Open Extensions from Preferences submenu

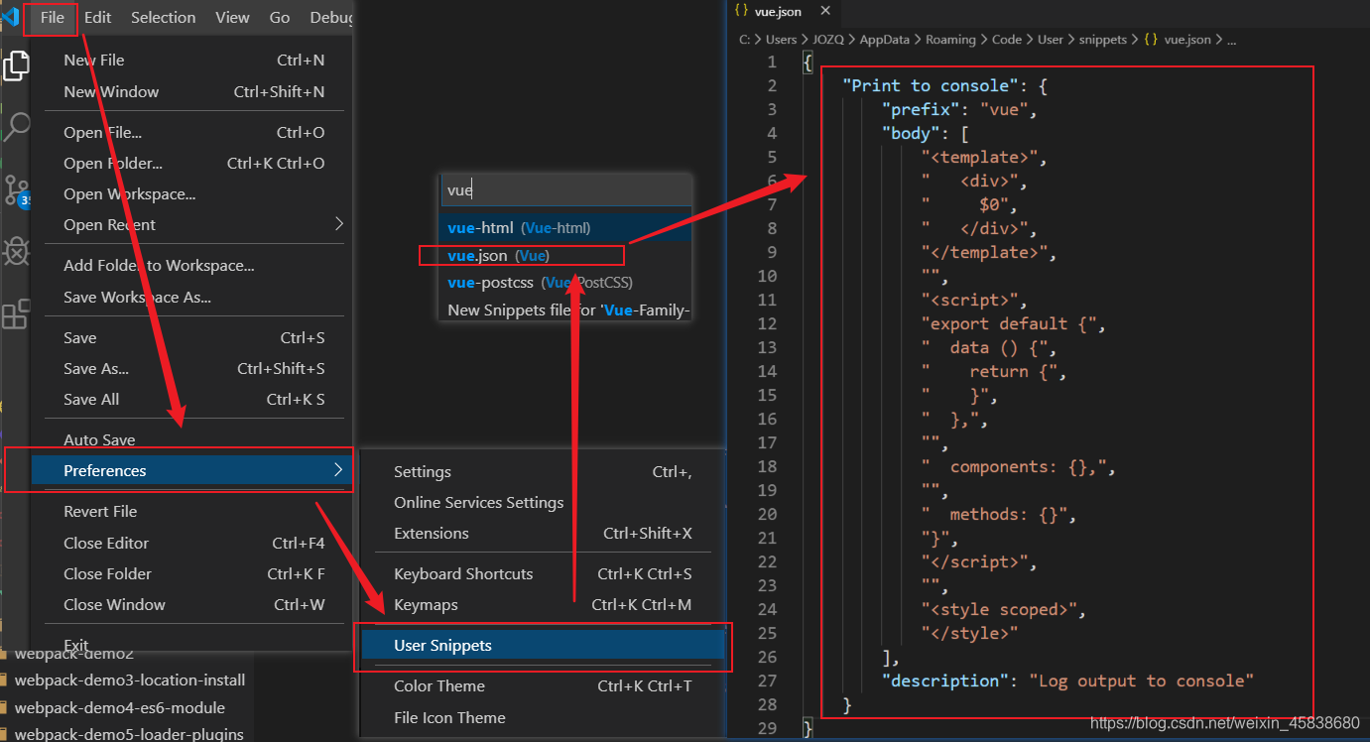click(543, 533)
